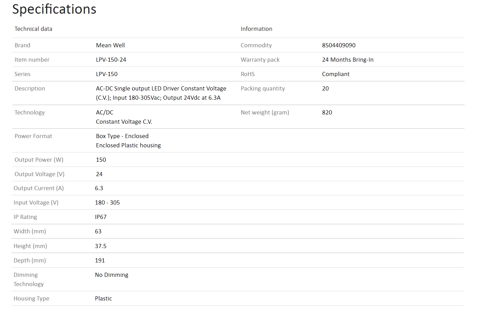Click the Information column header
Image resolution: width=479 pixels, height=320 pixels.
pyautogui.click(x=256, y=29)
